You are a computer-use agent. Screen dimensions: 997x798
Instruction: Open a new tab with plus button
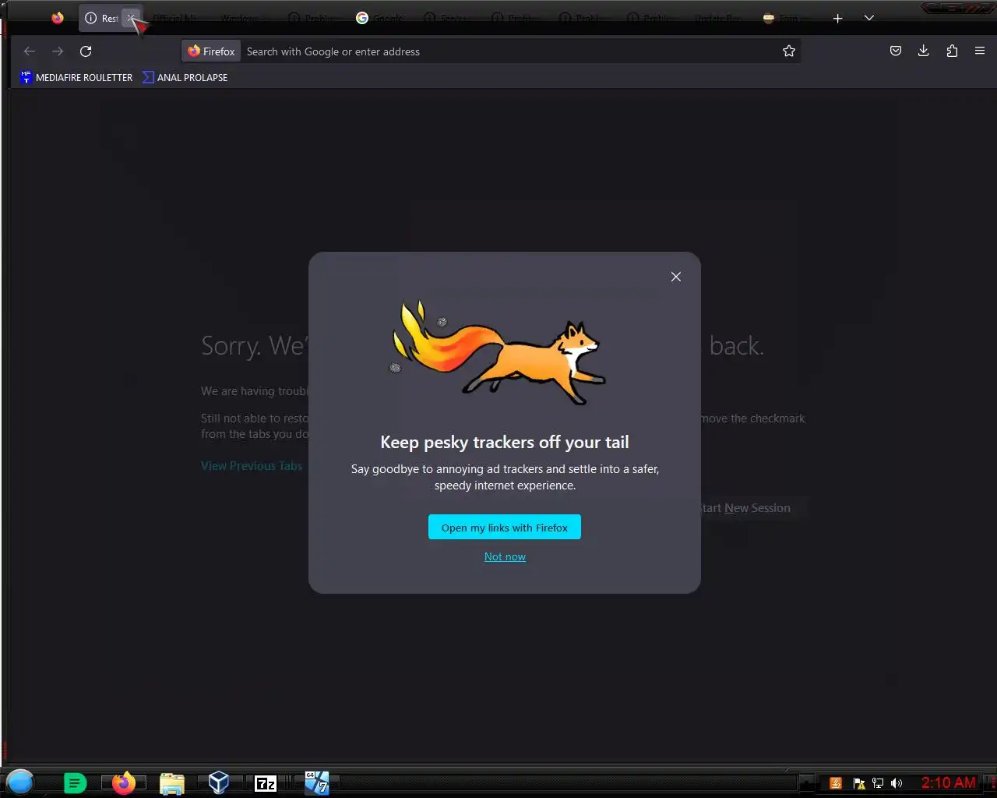pos(837,18)
